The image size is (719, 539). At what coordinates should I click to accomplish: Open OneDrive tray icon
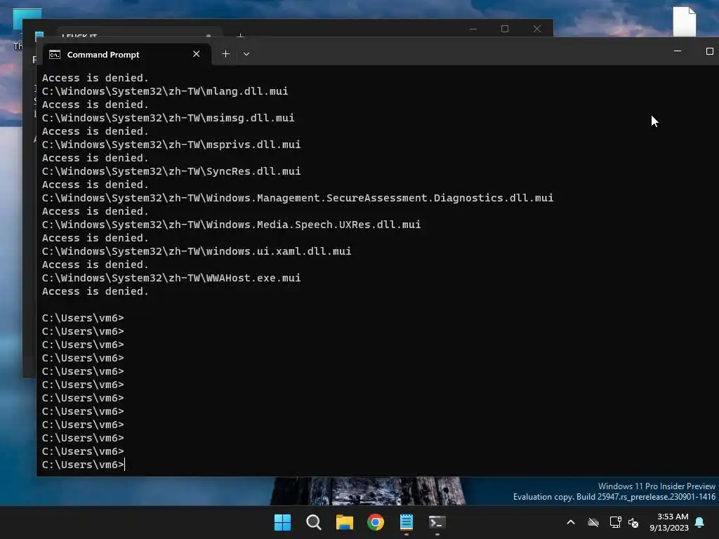click(593, 522)
